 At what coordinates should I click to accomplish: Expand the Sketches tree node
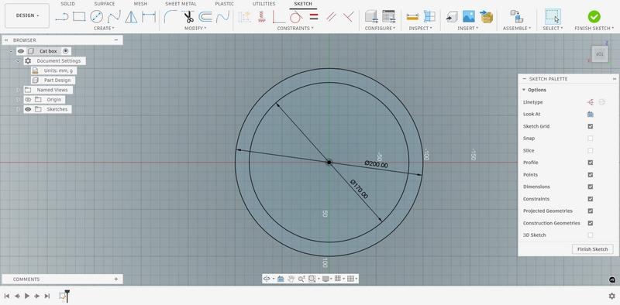click(x=18, y=109)
